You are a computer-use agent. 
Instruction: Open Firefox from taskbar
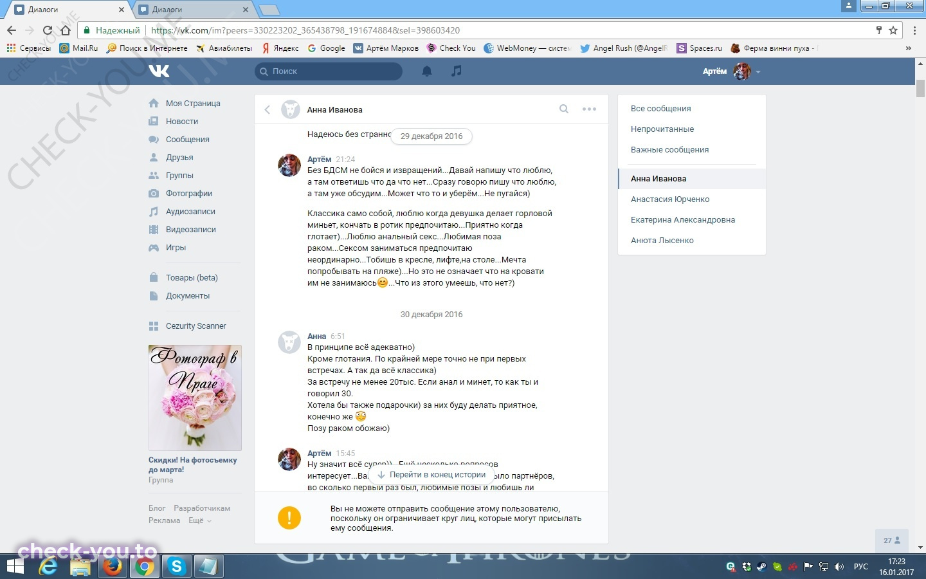113,566
